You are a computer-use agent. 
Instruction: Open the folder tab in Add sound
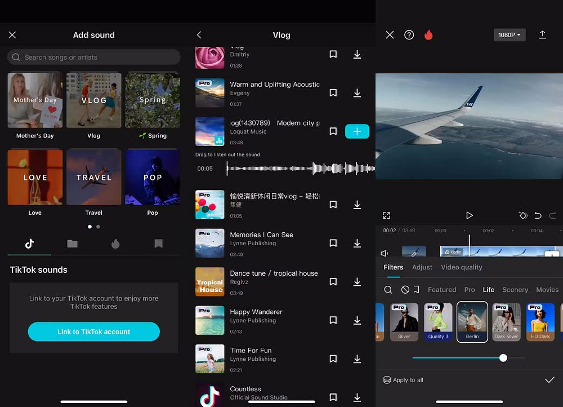point(72,244)
